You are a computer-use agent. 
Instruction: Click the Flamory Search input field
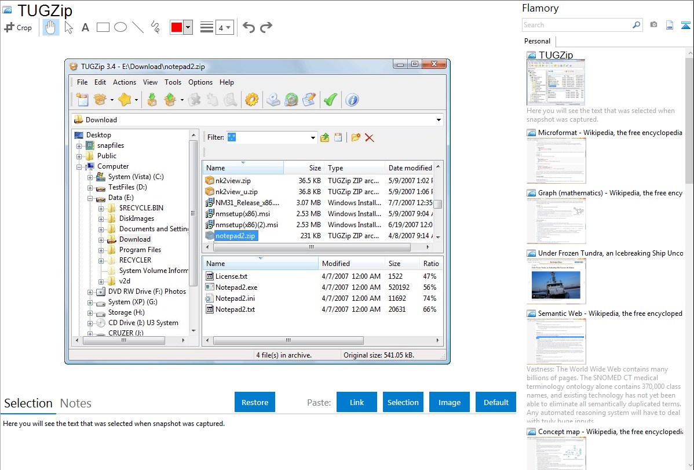point(576,25)
